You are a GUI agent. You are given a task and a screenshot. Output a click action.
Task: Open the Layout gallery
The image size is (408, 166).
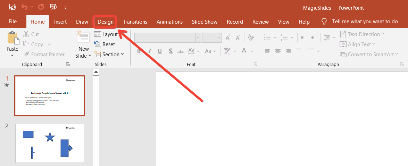(x=106, y=34)
